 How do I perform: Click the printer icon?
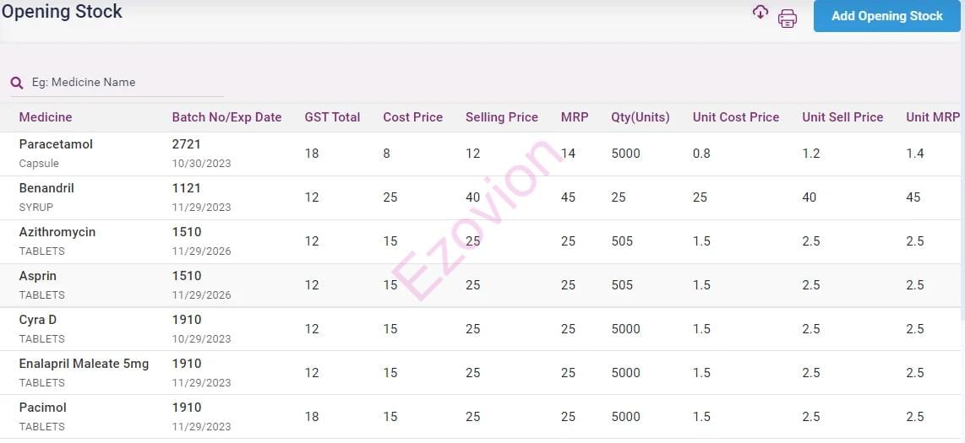(788, 19)
